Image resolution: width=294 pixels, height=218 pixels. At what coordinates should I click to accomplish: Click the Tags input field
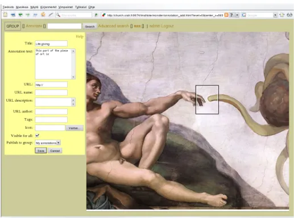pos(51,120)
